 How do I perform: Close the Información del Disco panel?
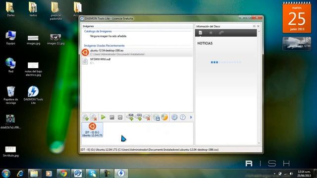[258, 26]
